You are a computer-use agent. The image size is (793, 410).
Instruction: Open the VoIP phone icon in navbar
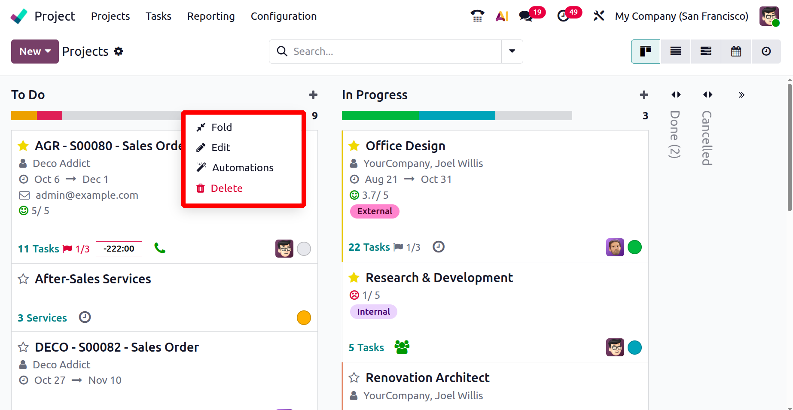click(477, 16)
